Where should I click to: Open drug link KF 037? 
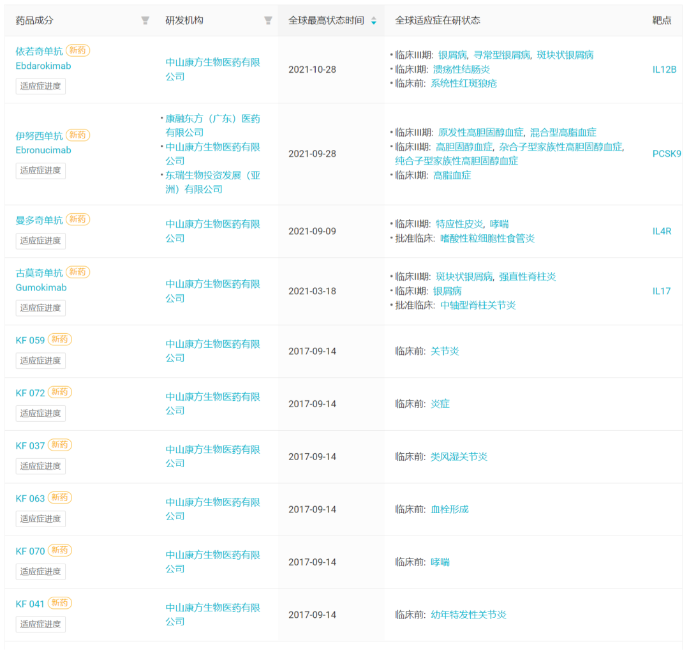click(x=30, y=445)
